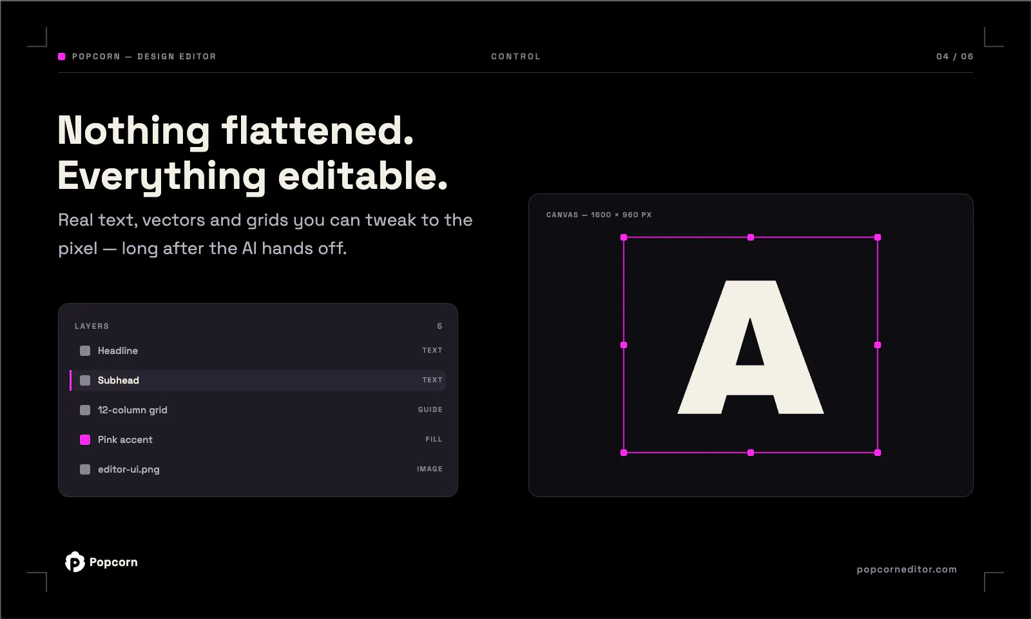This screenshot has width=1031, height=619.
Task: Select the Headline layer row
Action: [x=258, y=351]
